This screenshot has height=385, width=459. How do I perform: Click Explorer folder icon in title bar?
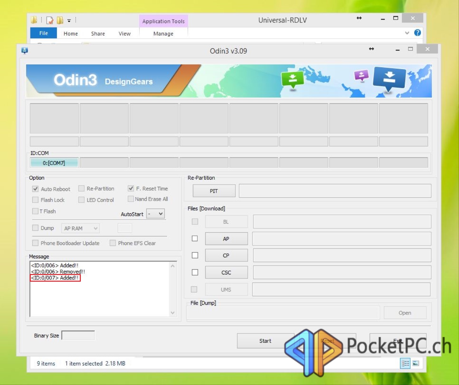[34, 20]
